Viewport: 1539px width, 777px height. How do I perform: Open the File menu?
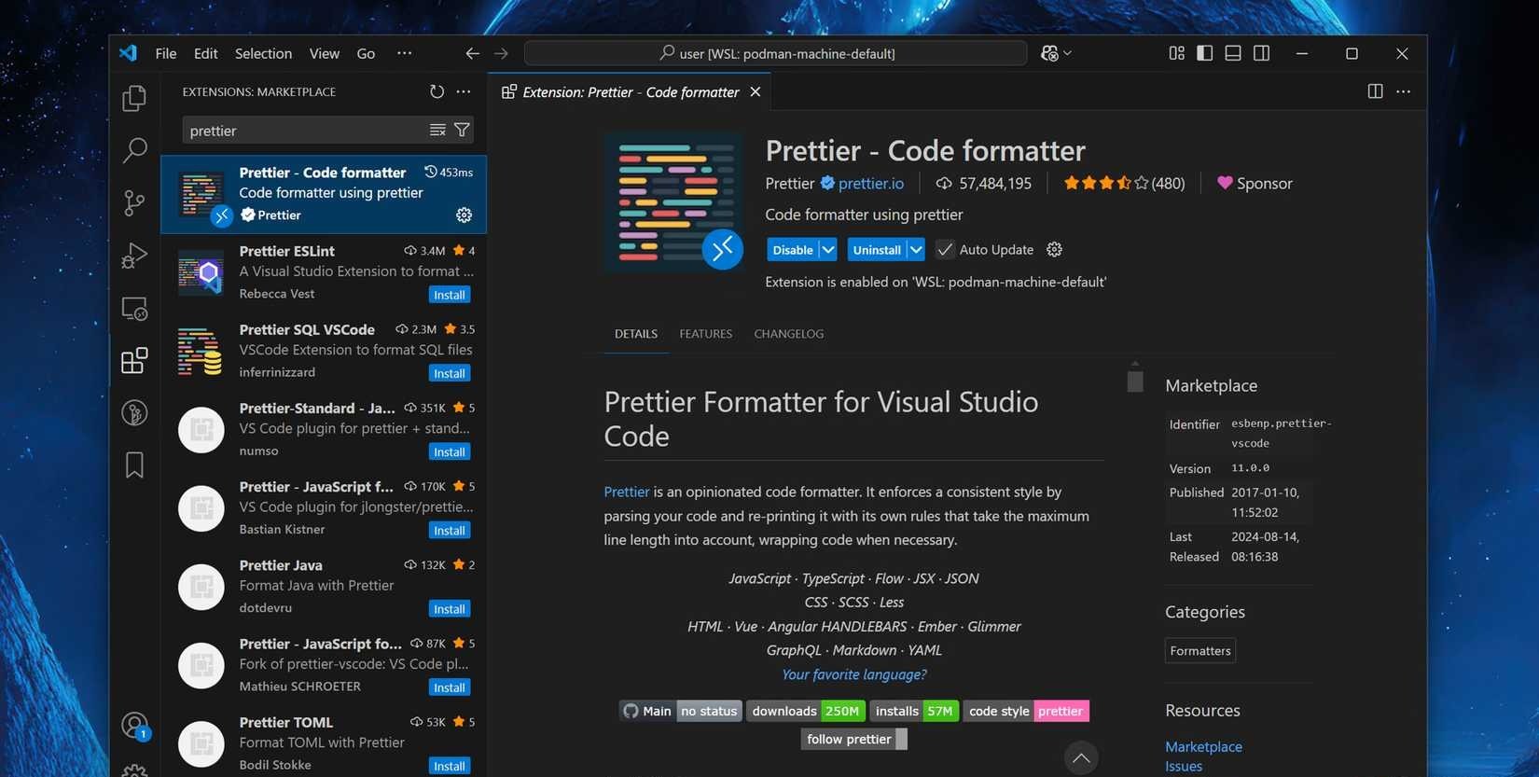(x=166, y=53)
